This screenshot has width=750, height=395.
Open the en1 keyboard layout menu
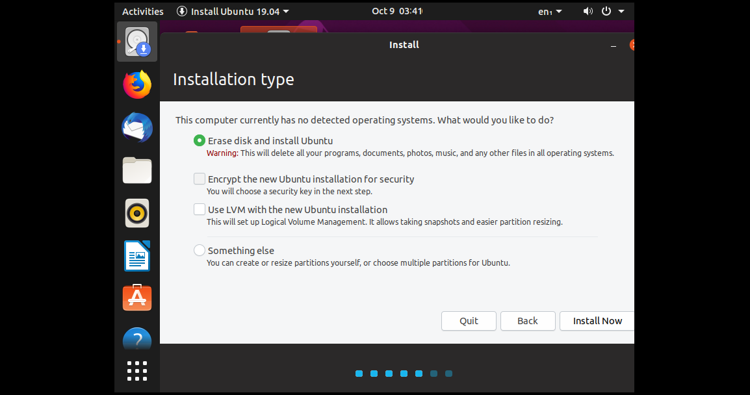pyautogui.click(x=549, y=11)
